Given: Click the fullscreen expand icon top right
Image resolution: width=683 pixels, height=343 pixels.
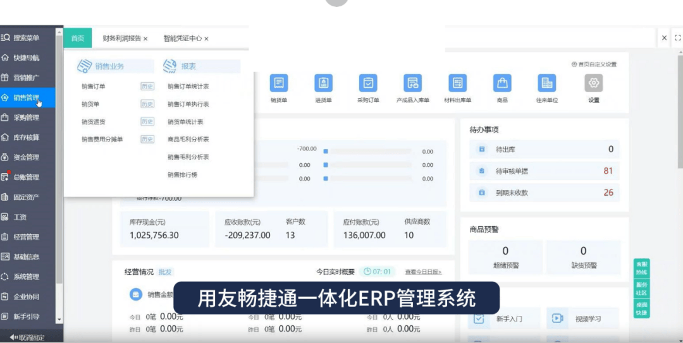Looking at the screenshot, I should (677, 38).
